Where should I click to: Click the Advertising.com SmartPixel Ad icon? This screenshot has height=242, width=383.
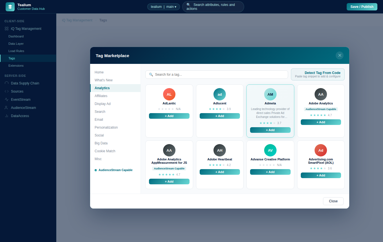[321, 150]
